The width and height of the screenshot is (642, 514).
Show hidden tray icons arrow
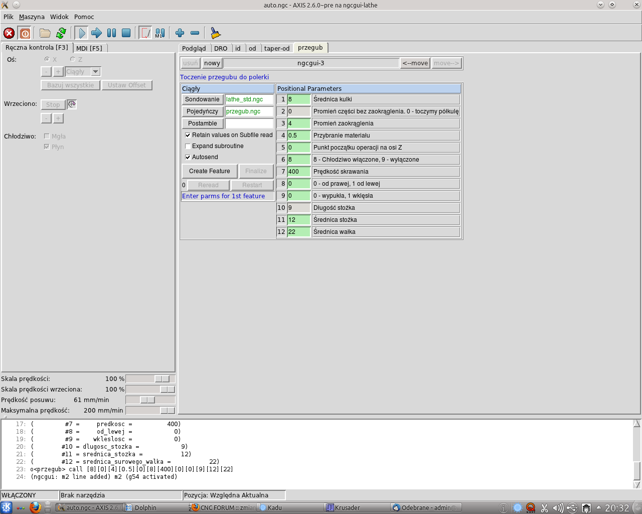(x=598, y=507)
